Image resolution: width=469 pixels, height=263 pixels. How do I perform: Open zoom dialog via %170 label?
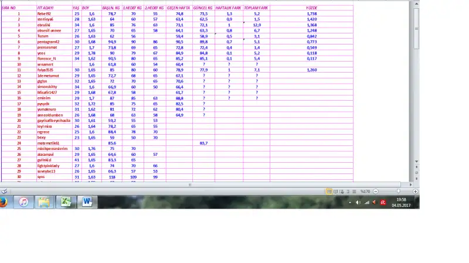tap(365, 192)
